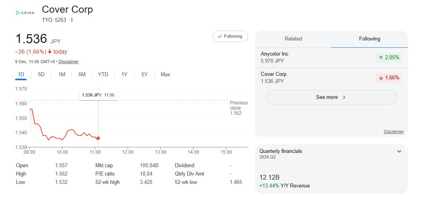Switch to YTD chart view

point(103,74)
